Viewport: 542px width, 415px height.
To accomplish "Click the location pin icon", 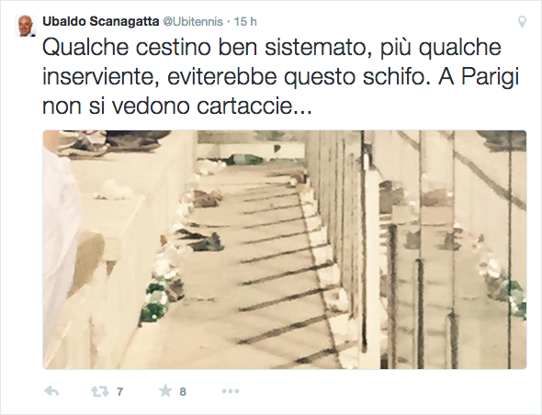I will click(x=522, y=22).
